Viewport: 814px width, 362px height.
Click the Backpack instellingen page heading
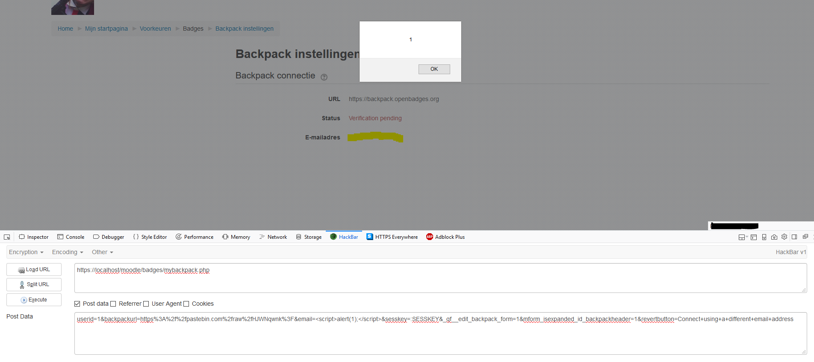[298, 54]
